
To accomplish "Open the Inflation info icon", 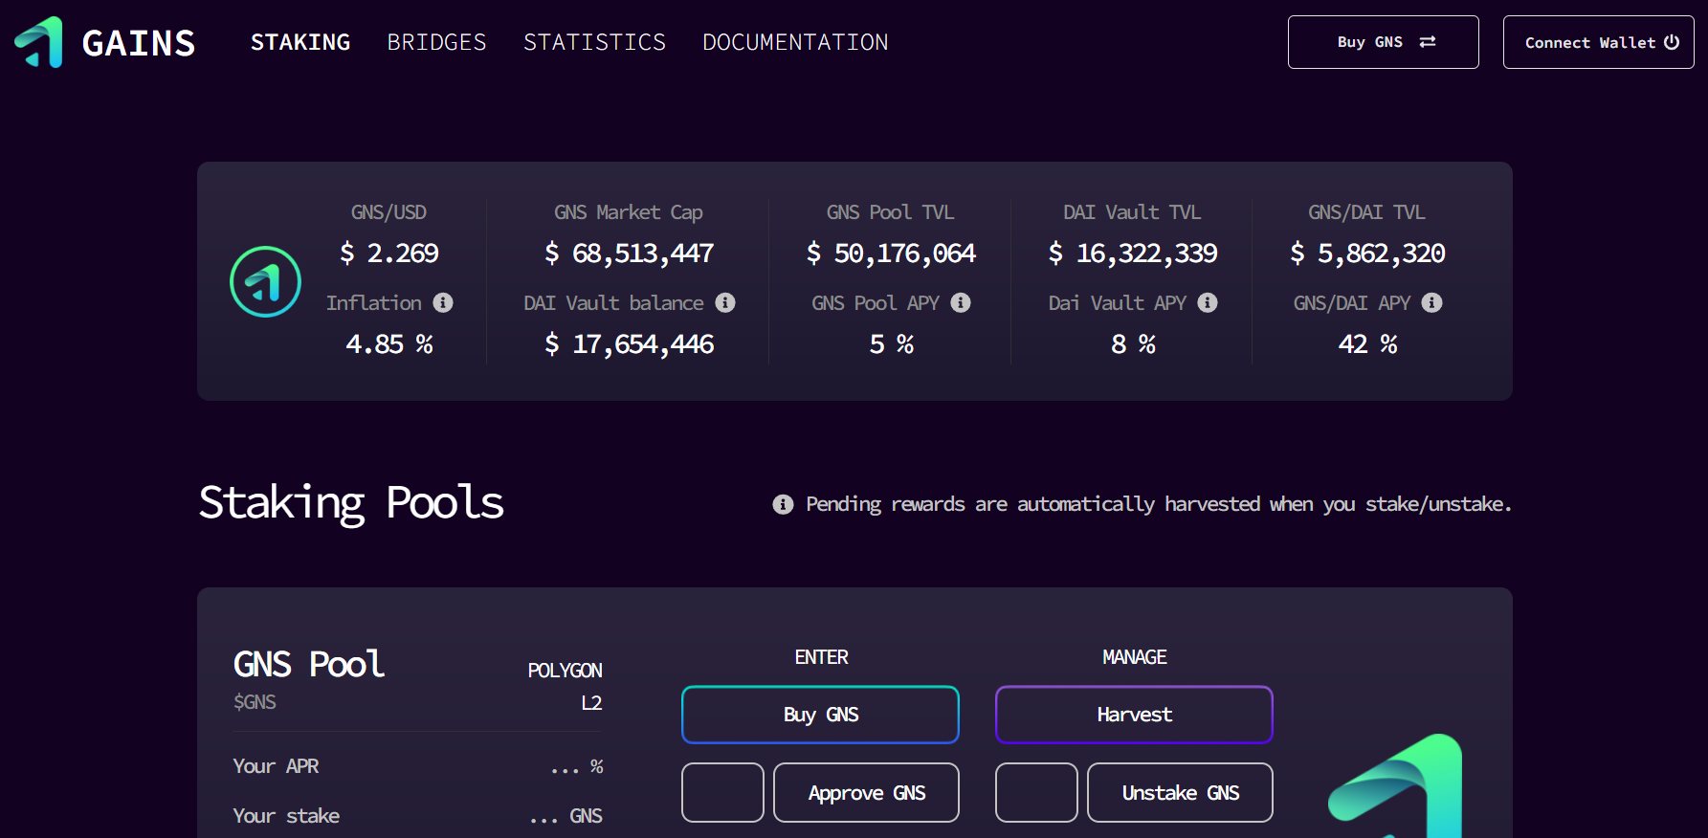I will 443,302.
